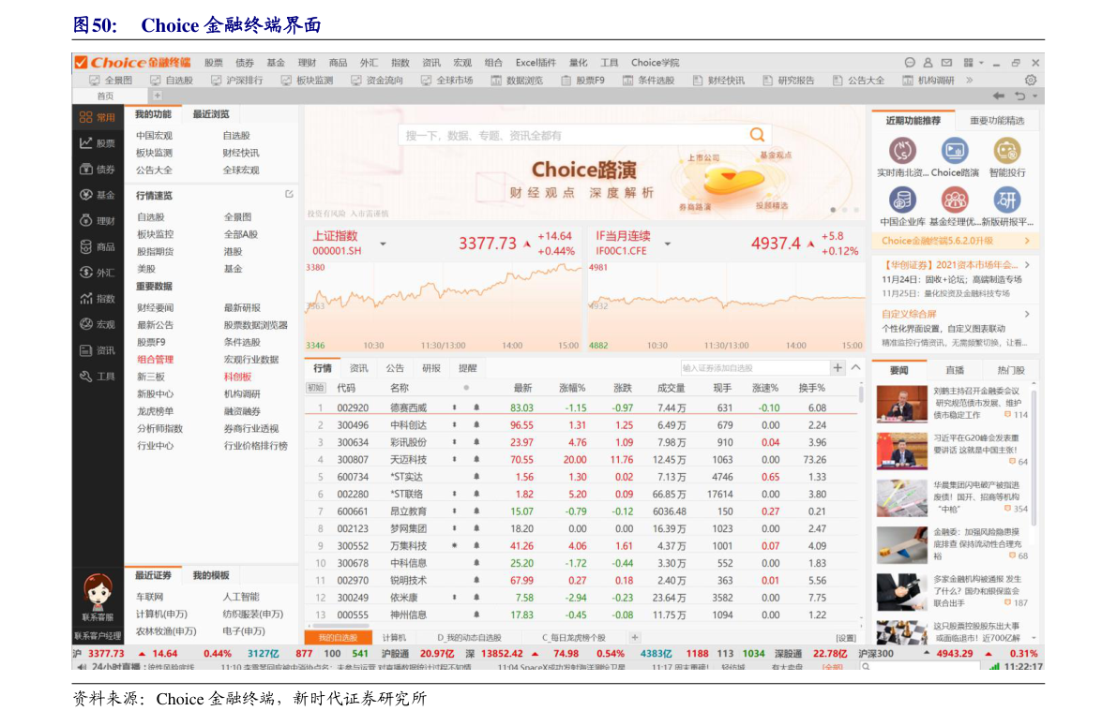This screenshot has width=1117, height=726.
Task: Collapse the quote list panel chevron
Action: click(x=855, y=367)
